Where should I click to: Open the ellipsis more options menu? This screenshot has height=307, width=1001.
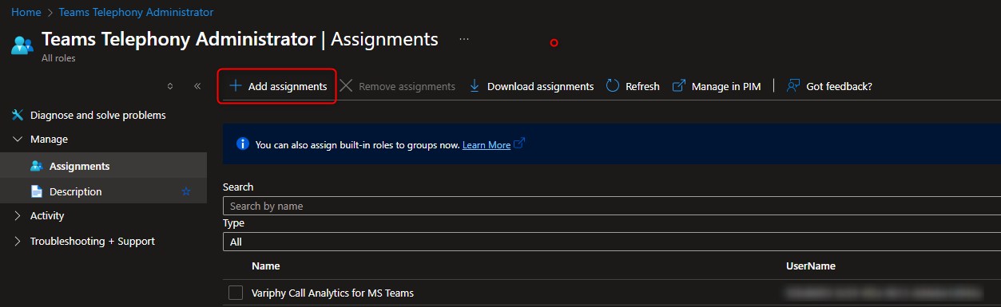(464, 38)
